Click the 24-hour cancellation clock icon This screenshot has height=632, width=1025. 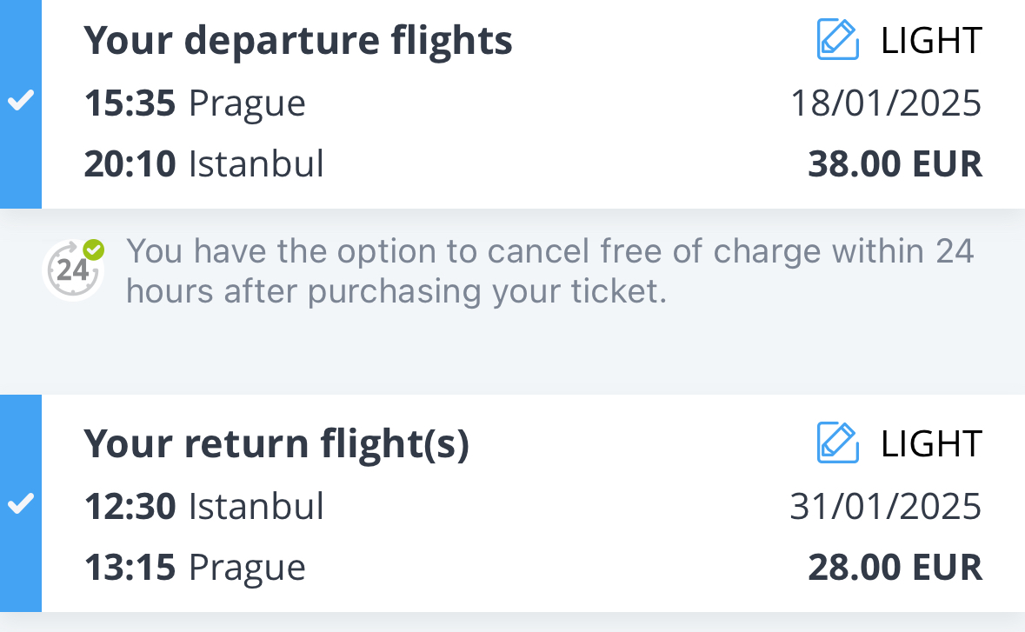coord(72,269)
